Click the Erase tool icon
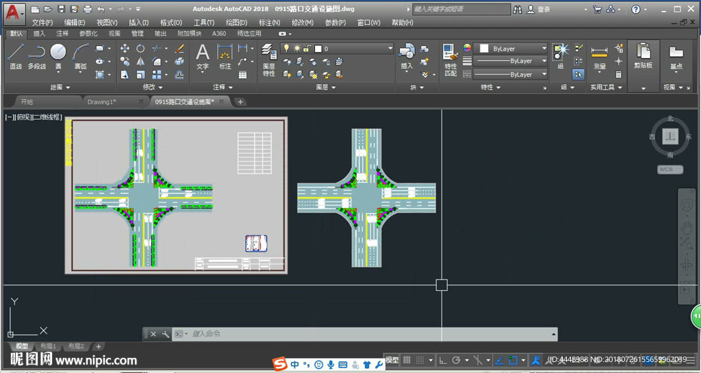 179,48
